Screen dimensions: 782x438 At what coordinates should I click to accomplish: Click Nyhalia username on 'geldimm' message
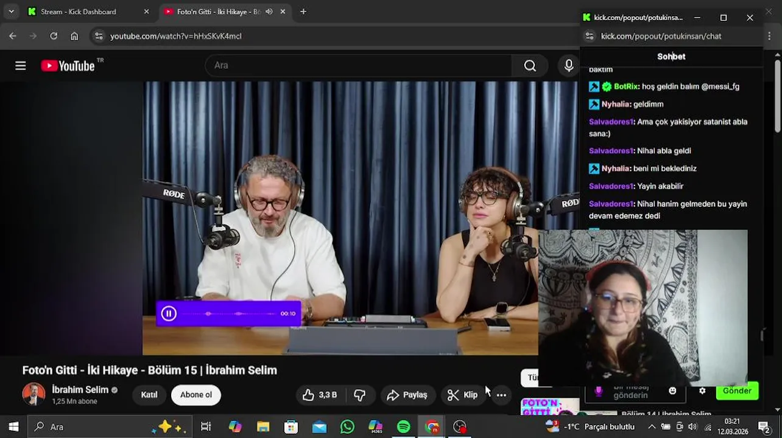pos(615,104)
